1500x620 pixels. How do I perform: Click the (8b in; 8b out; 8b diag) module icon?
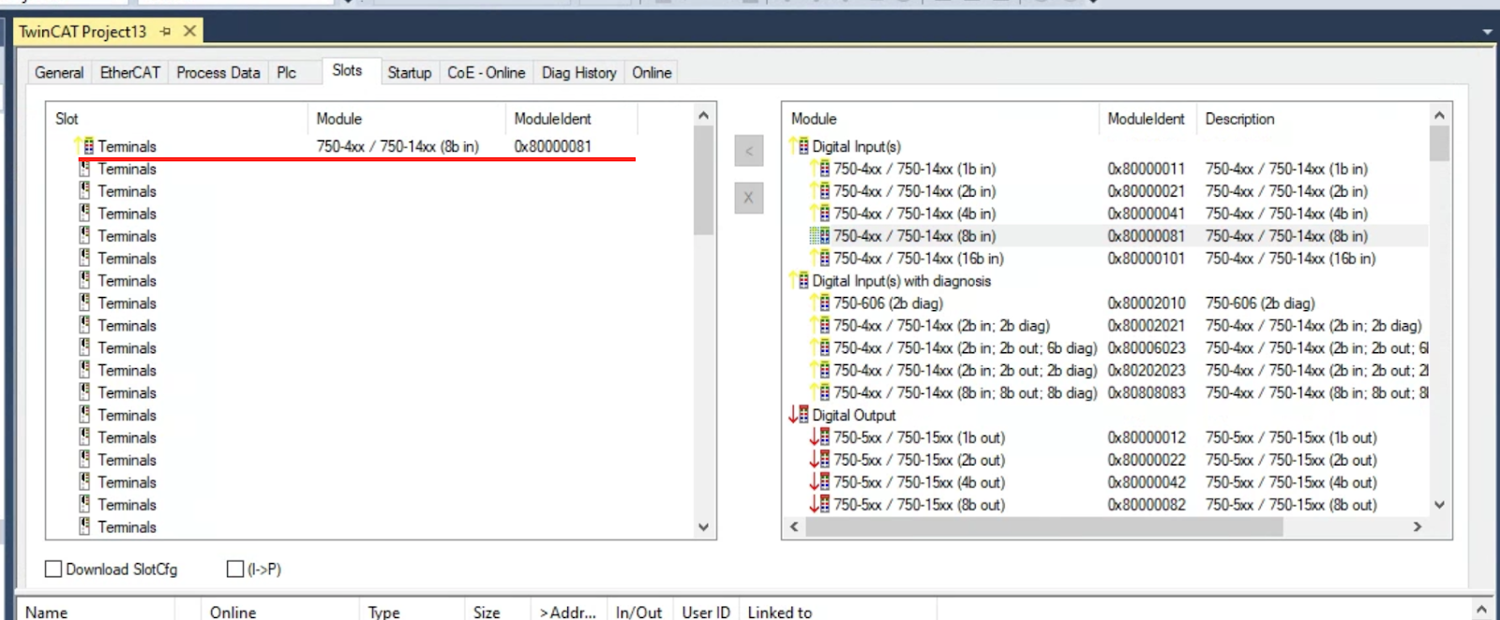pos(820,393)
